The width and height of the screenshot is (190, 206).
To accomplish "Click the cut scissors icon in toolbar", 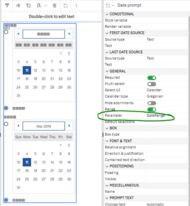I will coord(18,6).
